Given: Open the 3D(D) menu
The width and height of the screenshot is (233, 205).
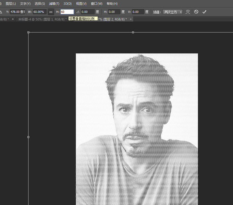Looking at the screenshot, I should 67,4.
